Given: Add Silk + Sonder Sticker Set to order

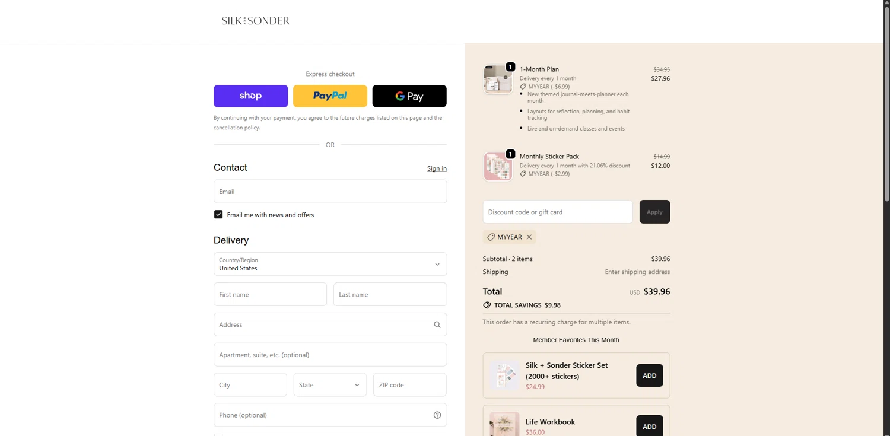Looking at the screenshot, I should click(650, 375).
